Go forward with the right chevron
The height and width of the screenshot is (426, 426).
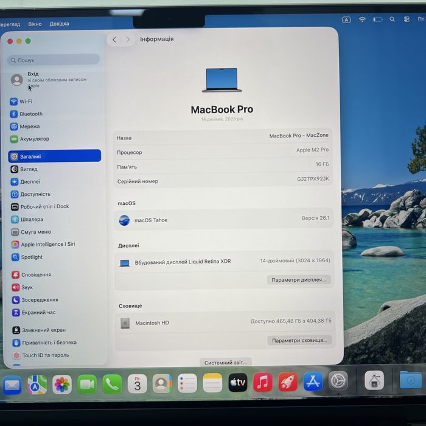(128, 40)
